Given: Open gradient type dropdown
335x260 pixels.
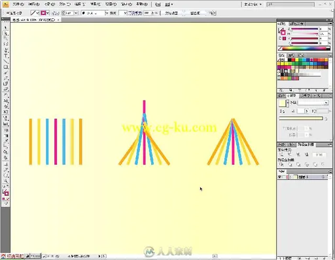Looking at the screenshot, I should pyautogui.click(x=326, y=103).
